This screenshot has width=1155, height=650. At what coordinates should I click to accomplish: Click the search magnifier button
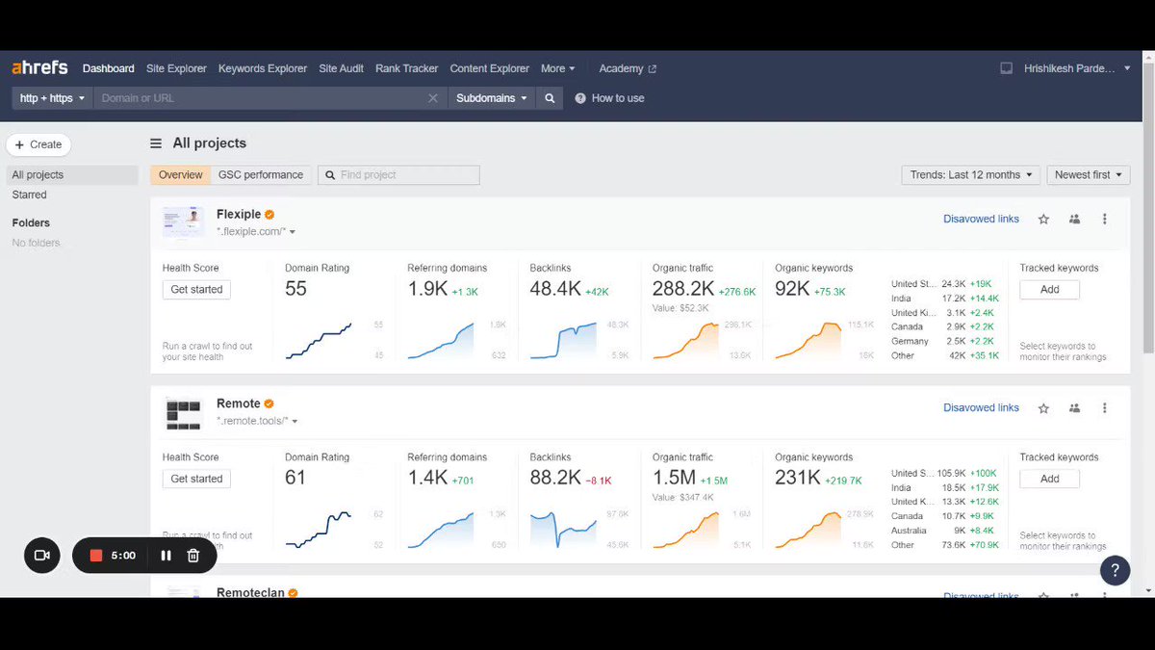coord(550,98)
